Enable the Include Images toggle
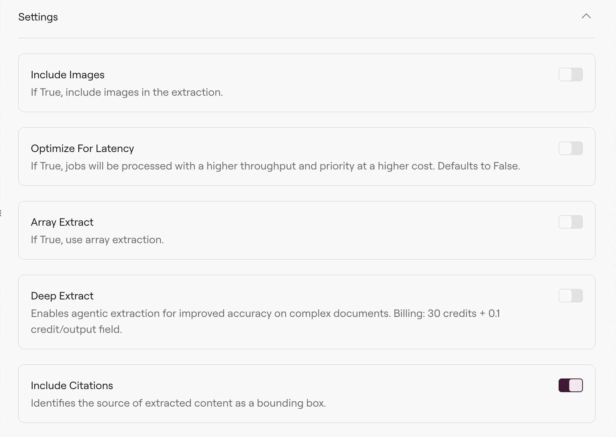The height and width of the screenshot is (437, 616). (x=570, y=74)
